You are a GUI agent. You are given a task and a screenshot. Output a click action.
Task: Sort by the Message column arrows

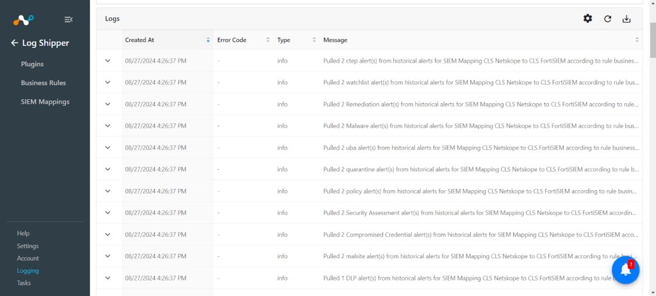(x=637, y=40)
